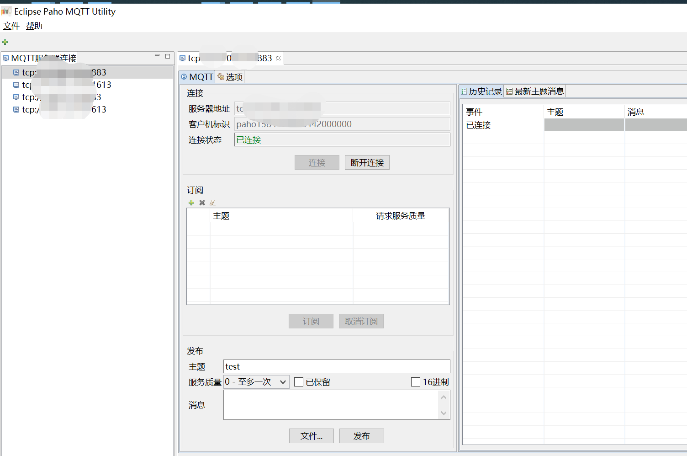Click the 断开连接 disconnect button
Screen dimensions: 687x456
pyautogui.click(x=367, y=162)
